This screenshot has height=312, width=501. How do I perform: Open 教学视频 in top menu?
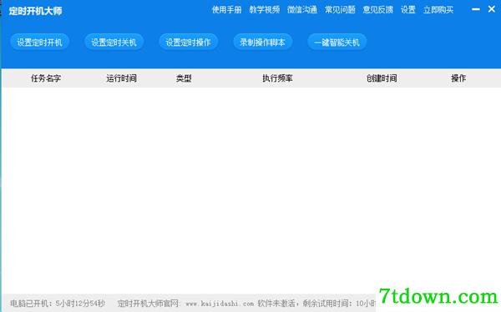coord(265,10)
